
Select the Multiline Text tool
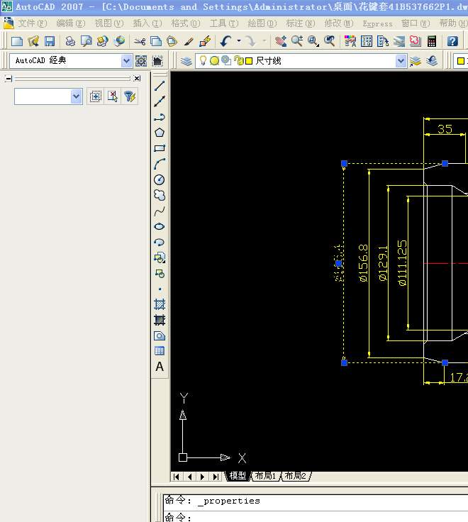160,367
